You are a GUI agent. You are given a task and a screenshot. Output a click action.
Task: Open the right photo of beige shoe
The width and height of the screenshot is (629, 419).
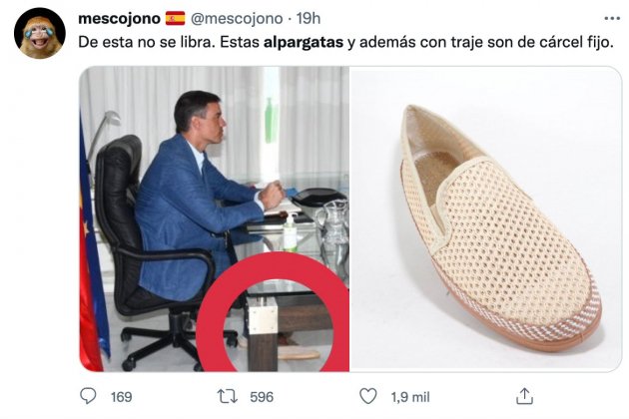[x=486, y=218]
